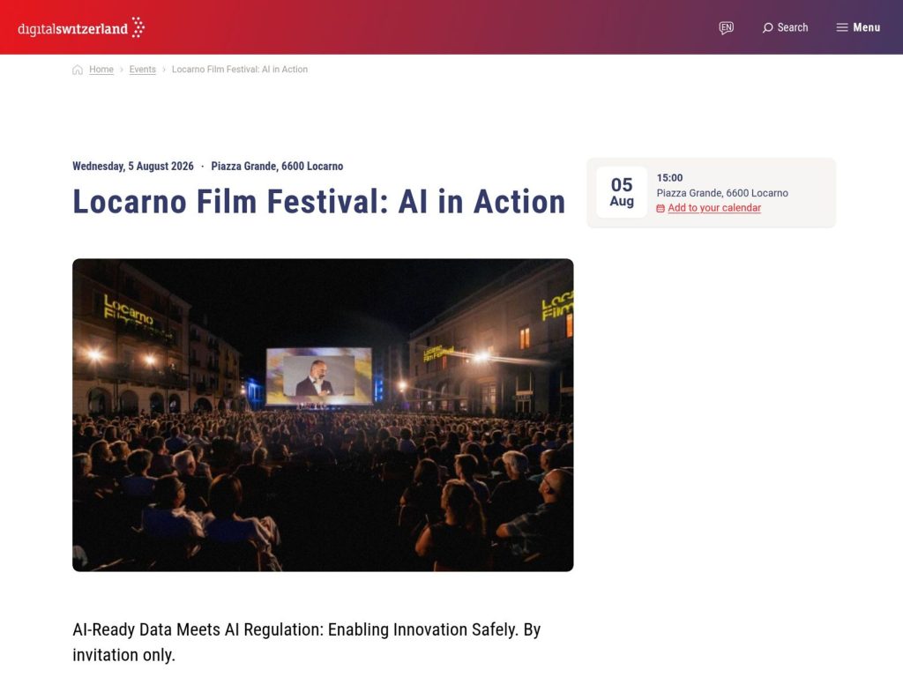Screen dimensions: 903x677
Task: Click the search magnifier icon
Action: coord(767,27)
